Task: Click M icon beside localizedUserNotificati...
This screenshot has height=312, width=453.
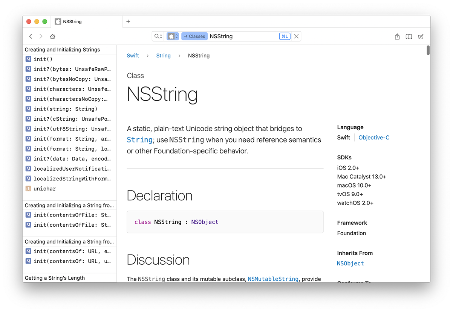Action: [x=28, y=169]
